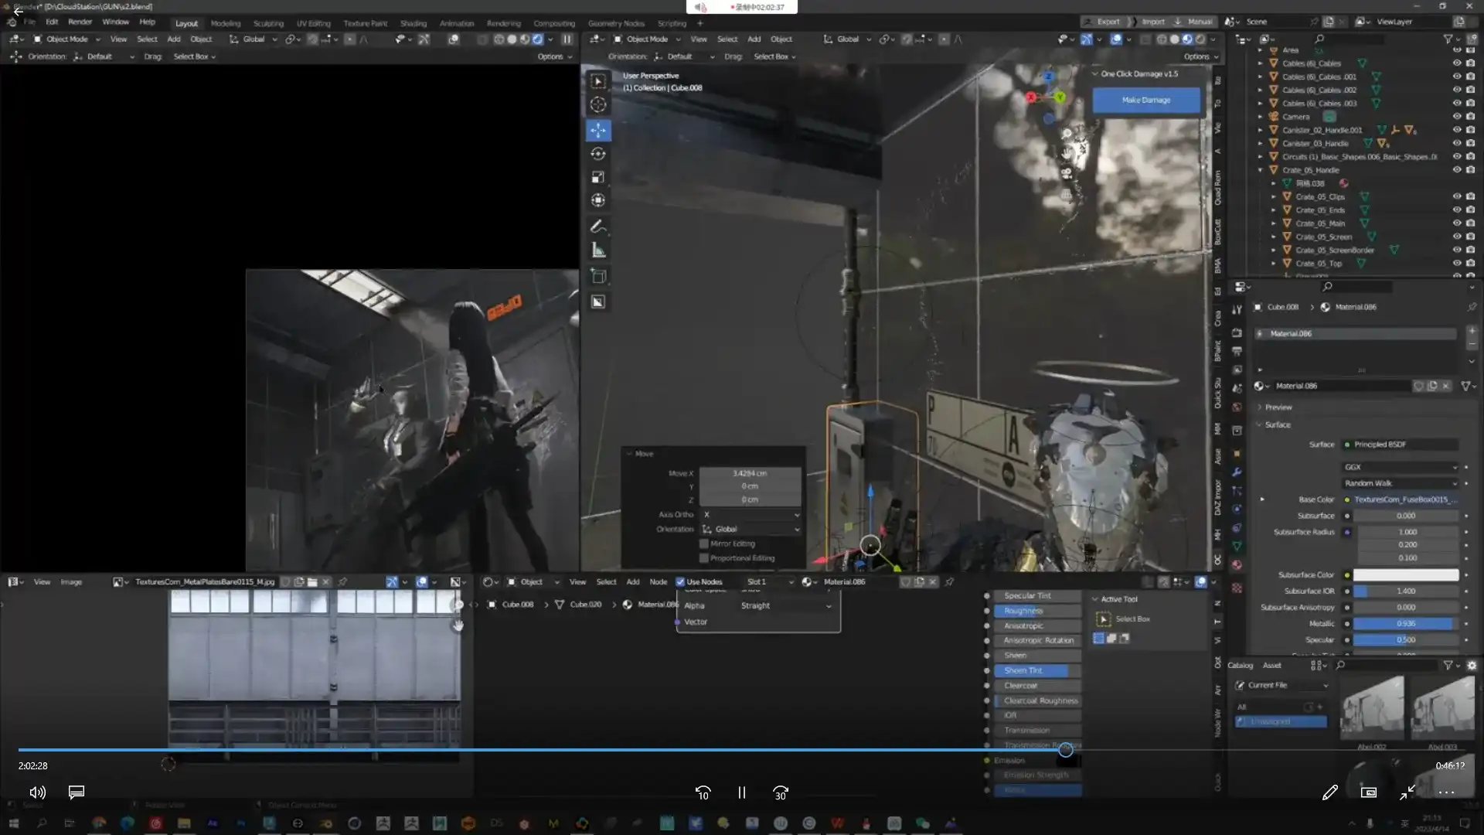
Task: Open the Random Walk subsurface dropdown
Action: [x=1400, y=483]
